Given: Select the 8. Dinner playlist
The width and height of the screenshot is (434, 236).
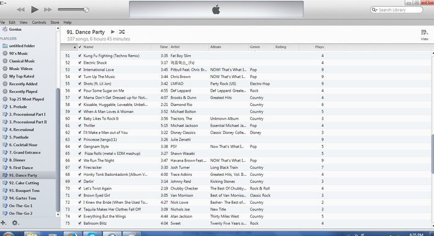Looking at the screenshot, I should (x=17, y=160).
